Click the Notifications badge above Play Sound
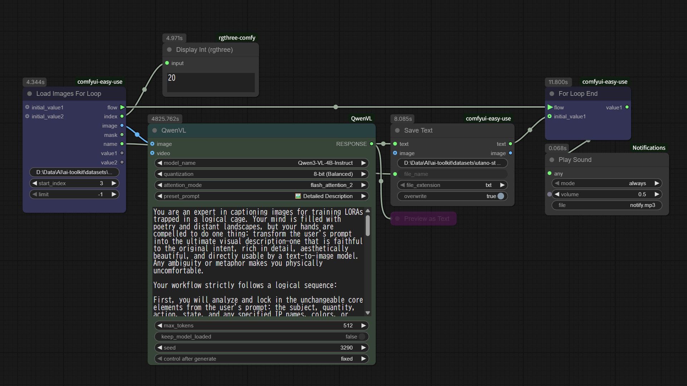The image size is (687, 386). [x=648, y=148]
